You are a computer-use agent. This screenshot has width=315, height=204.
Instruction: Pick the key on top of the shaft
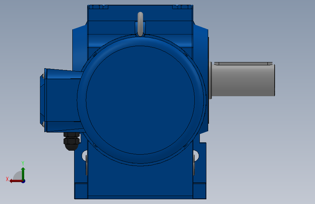(243, 64)
